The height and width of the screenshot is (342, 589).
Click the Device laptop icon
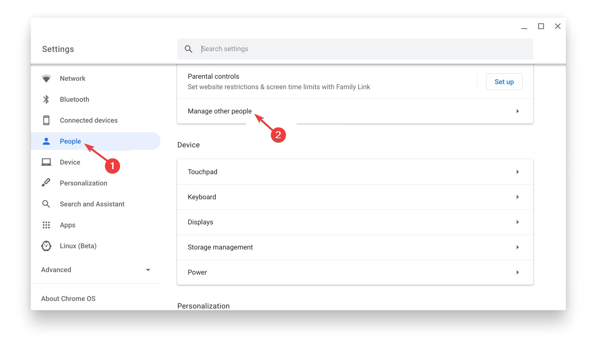[x=46, y=162]
